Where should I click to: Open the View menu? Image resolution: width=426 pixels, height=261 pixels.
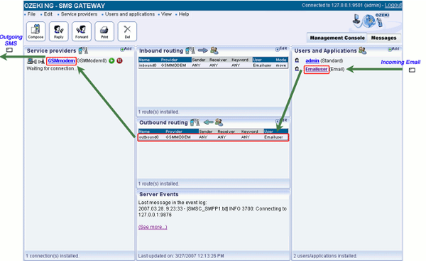click(166, 14)
